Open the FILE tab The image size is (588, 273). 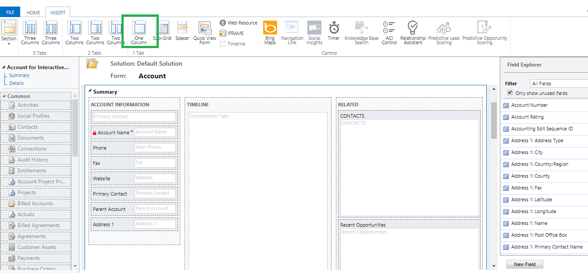(x=10, y=13)
